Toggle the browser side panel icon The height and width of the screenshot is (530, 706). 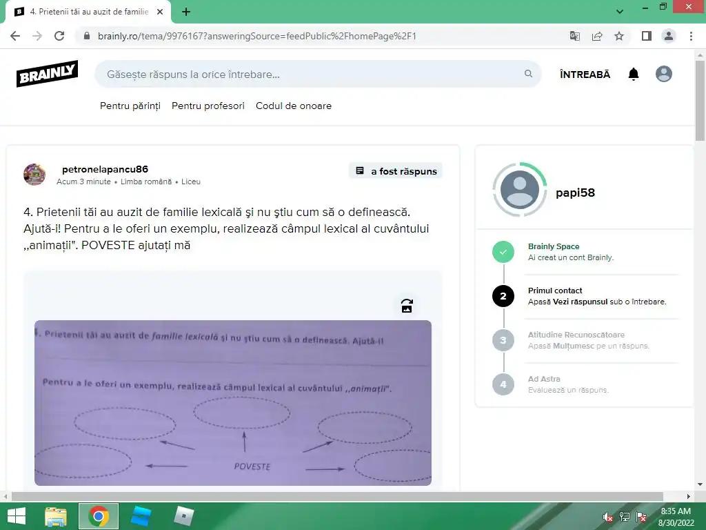point(647,36)
